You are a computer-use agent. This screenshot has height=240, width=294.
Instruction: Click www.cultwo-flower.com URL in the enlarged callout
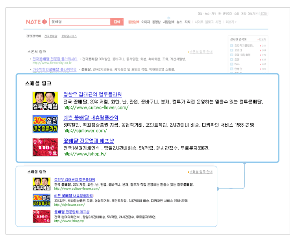click(x=96, y=108)
